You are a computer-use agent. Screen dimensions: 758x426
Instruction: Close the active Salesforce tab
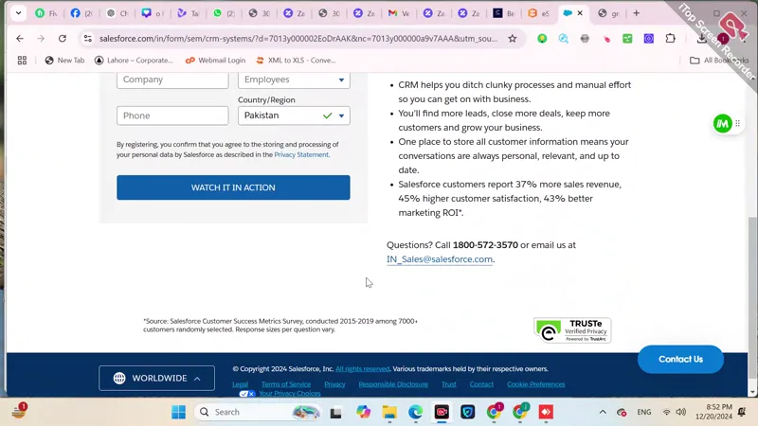tap(580, 13)
